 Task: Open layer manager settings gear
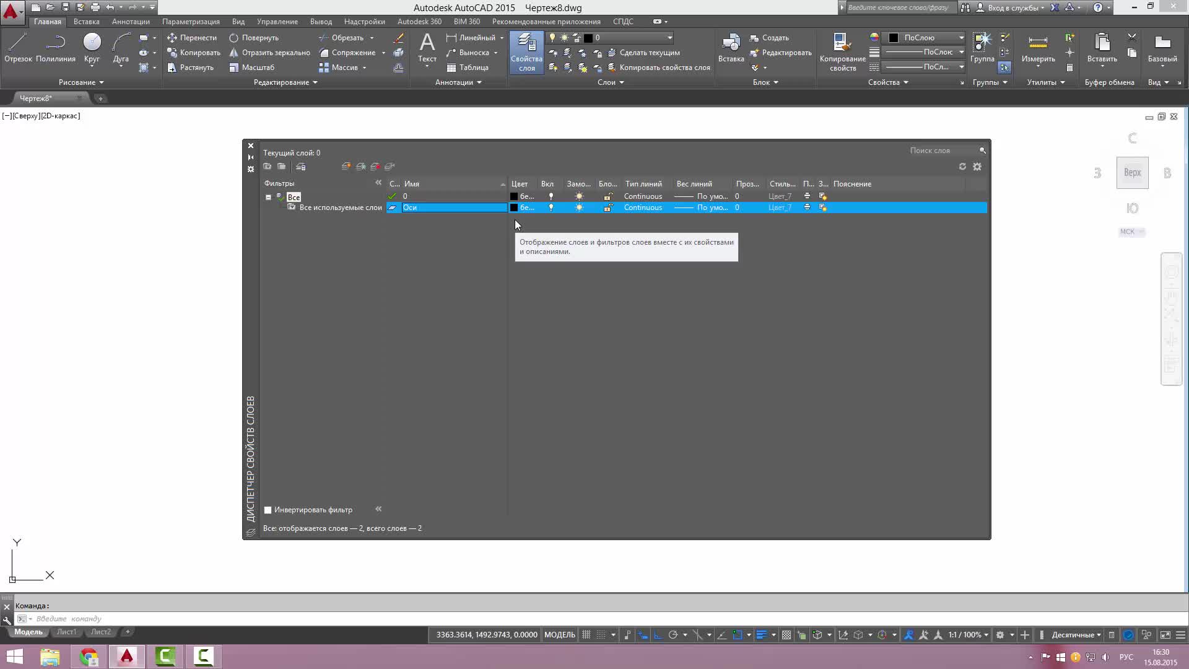pyautogui.click(x=977, y=167)
